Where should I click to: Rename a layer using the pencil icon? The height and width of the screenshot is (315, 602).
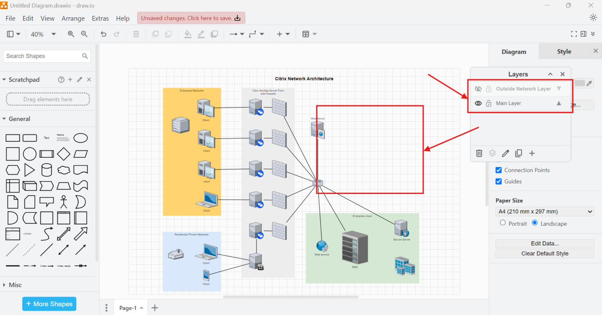click(505, 153)
